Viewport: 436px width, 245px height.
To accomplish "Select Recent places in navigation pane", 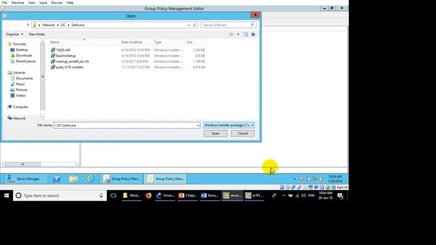I will point(26,61).
